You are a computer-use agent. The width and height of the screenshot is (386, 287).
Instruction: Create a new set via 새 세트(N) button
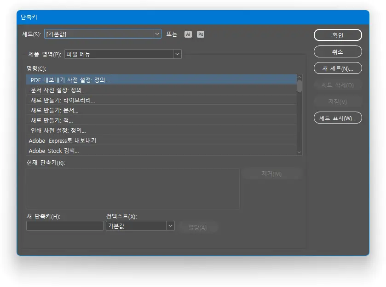click(338, 68)
